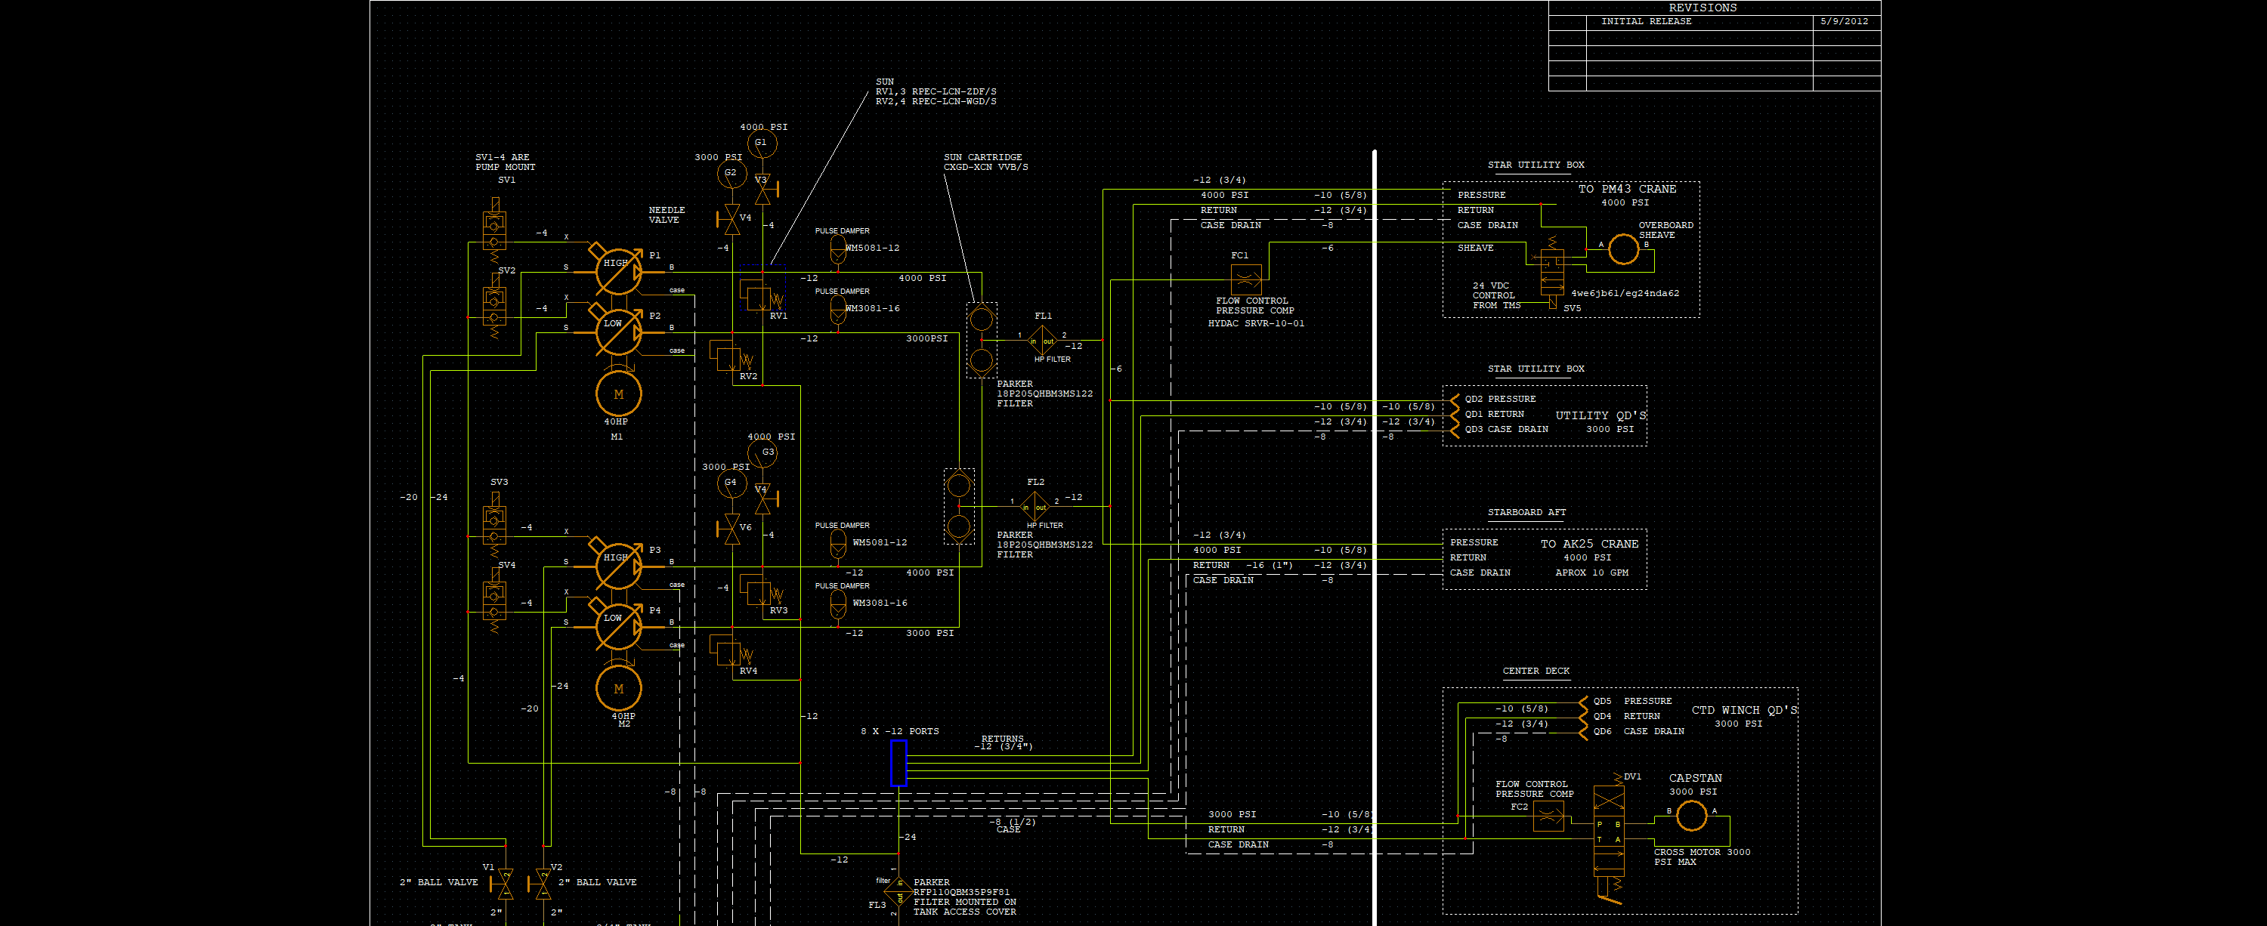Click the WM3081-16 pulse damper near RV3
Viewport: 2267px width, 926px height.
pyautogui.click(x=838, y=603)
